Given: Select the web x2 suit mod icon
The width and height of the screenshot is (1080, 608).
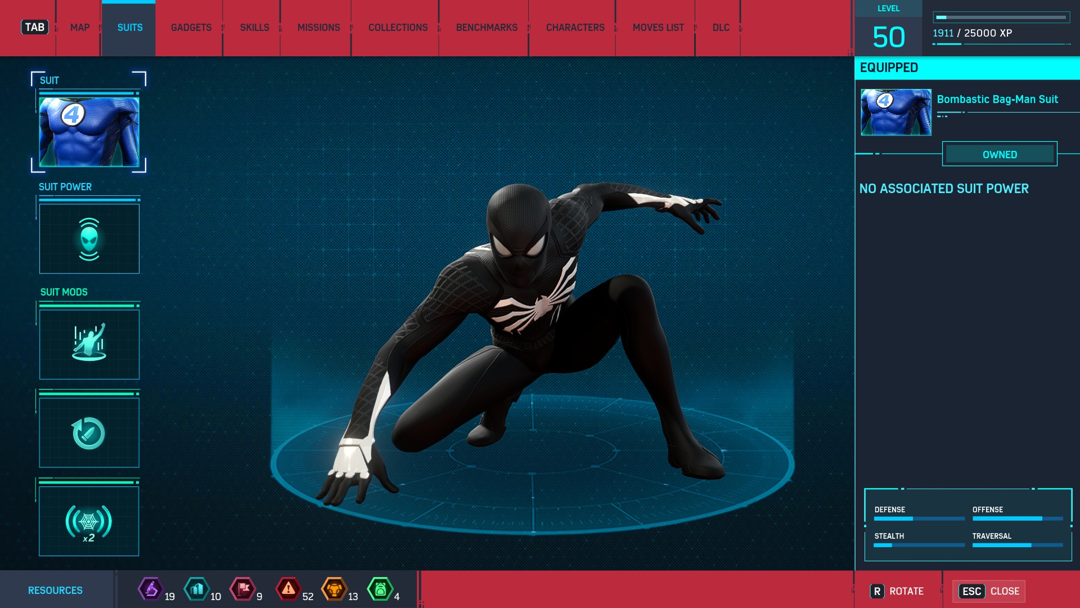Looking at the screenshot, I should 89,521.
